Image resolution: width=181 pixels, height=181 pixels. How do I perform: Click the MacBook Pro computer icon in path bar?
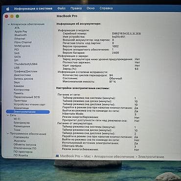(57, 156)
